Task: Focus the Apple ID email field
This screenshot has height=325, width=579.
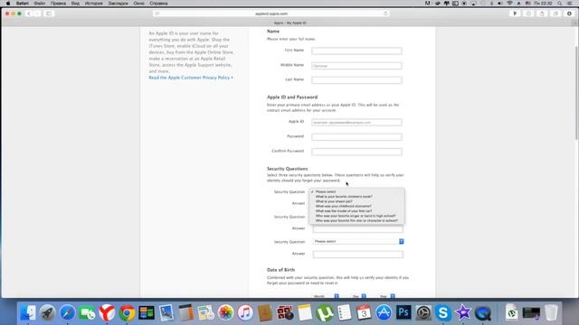Action: pyautogui.click(x=356, y=123)
